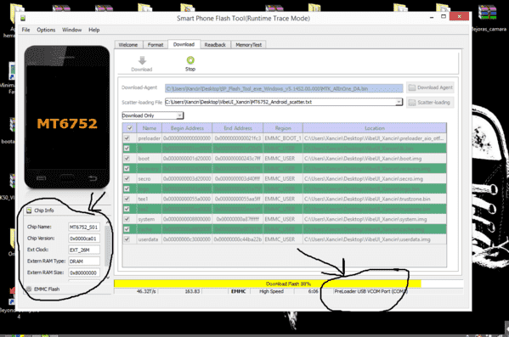Viewport: 509px width, 337px height.
Task: Switch to the MemoryTest tab
Action: 249,45
